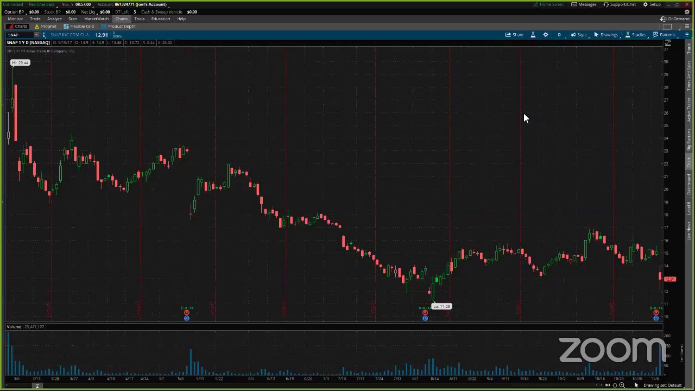Open the Drawing set: Default selector
Viewport: 695px width, 391px height.
click(x=662, y=385)
